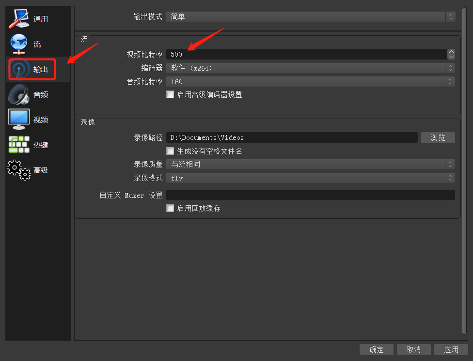
Task: Select the 流 (Stream) globe icon
Action: pyautogui.click(x=19, y=44)
